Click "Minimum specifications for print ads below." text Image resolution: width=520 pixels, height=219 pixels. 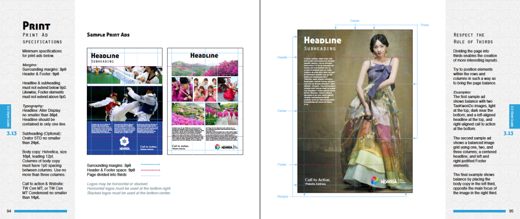[42, 53]
